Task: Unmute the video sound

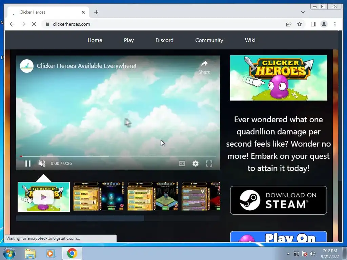Action: (42, 164)
